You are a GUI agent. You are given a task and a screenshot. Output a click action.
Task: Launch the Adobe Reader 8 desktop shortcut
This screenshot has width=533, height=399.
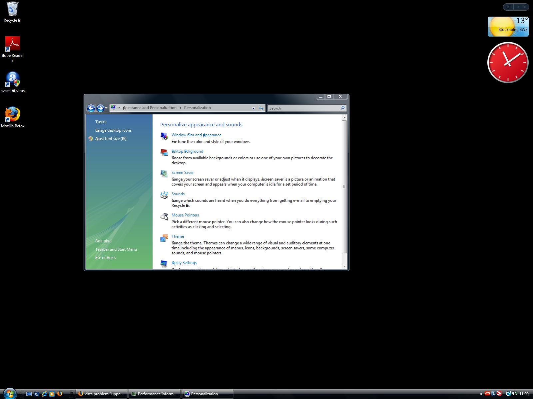tap(13, 49)
